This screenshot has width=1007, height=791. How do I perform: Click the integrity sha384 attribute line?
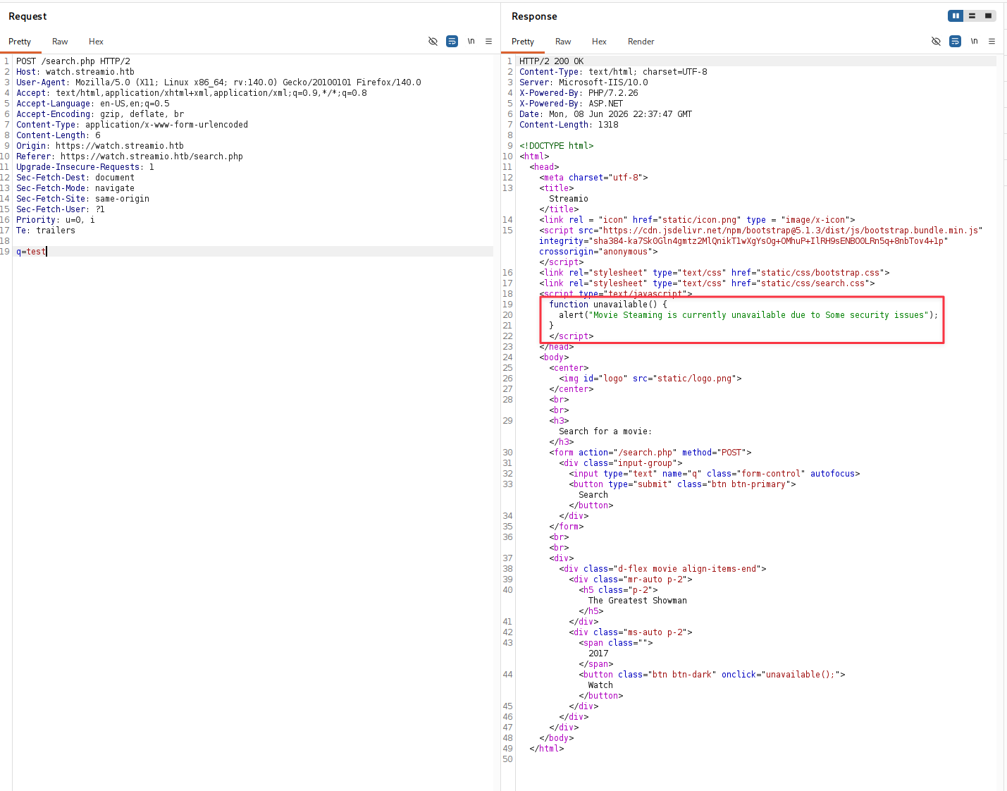(x=743, y=241)
